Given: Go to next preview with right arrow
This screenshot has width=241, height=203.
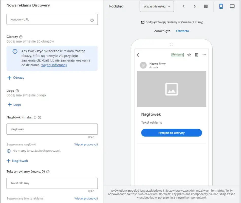Looking at the screenshot, I should coord(195,6).
